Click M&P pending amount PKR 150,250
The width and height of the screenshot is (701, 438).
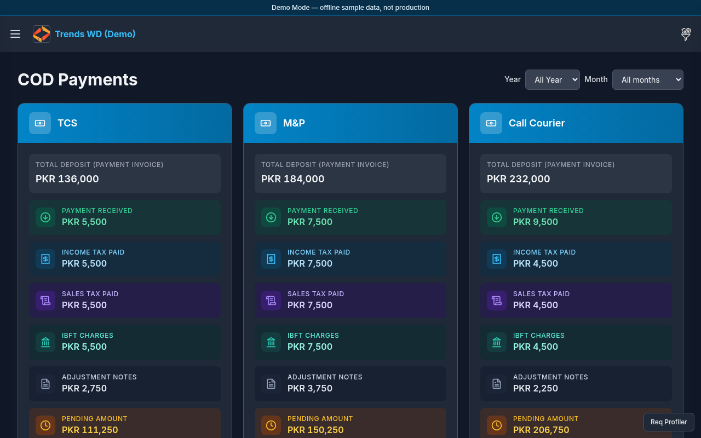315,430
